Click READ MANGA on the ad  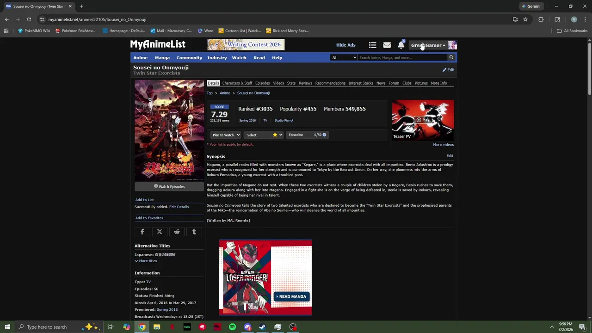(x=290, y=296)
